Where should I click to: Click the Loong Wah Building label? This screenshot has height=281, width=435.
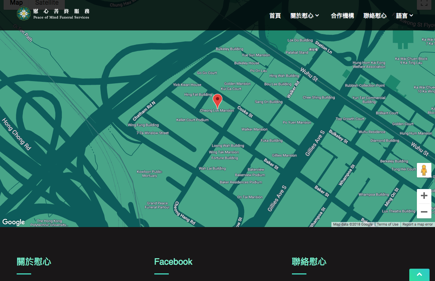point(228,146)
